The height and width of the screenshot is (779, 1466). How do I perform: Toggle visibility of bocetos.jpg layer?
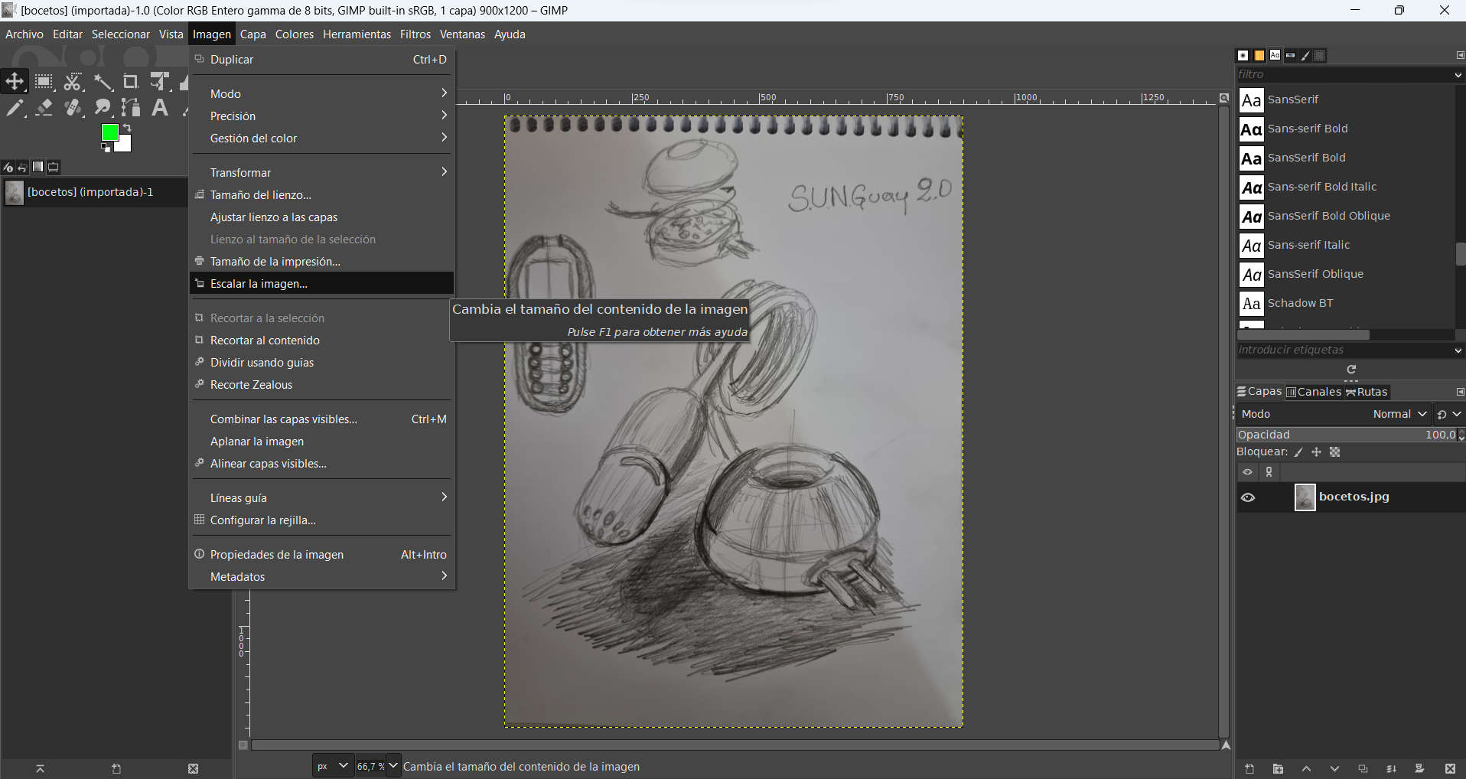tap(1248, 497)
